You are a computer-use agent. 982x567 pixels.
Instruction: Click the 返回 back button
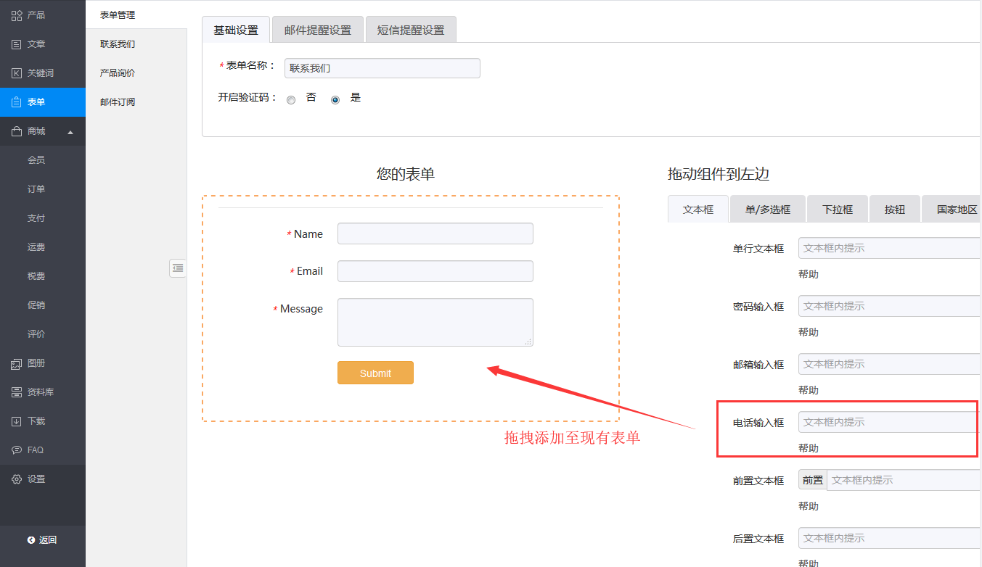pos(42,540)
